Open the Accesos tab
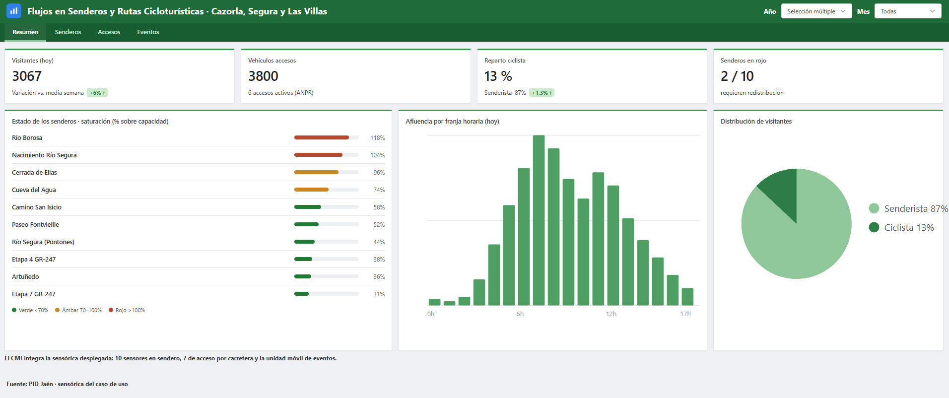Screen dimensions: 949x398 (x=109, y=32)
